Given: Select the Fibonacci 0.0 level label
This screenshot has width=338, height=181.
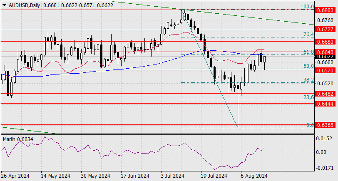Looking at the screenshot, I should point(310,125).
